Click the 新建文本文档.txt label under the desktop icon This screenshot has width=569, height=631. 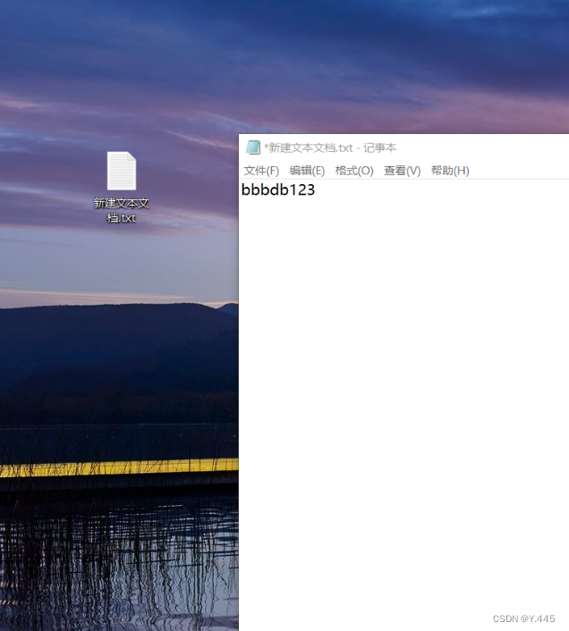pos(121,210)
